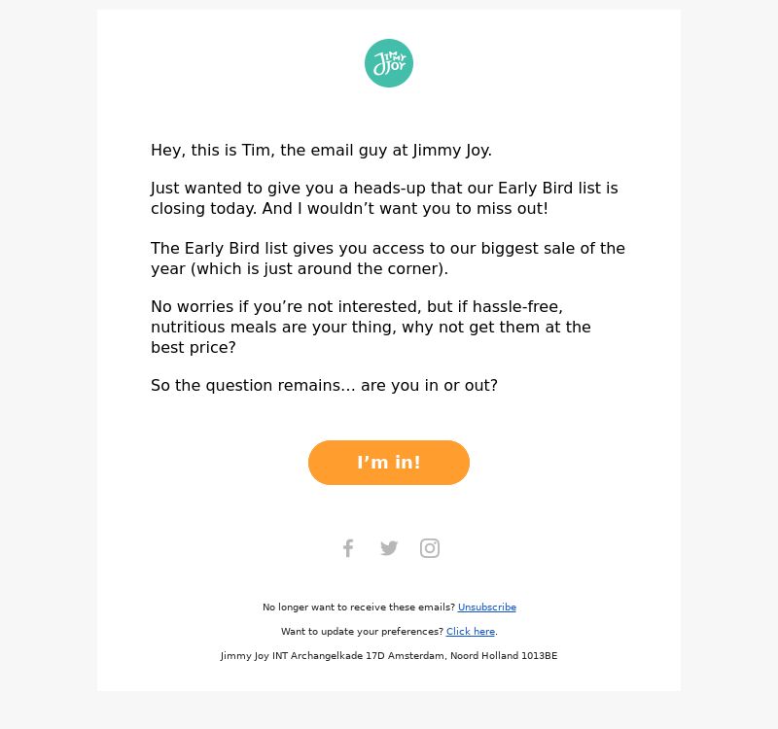The height and width of the screenshot is (729, 778).
Task: Open the Twitter bird icon
Action: point(389,548)
